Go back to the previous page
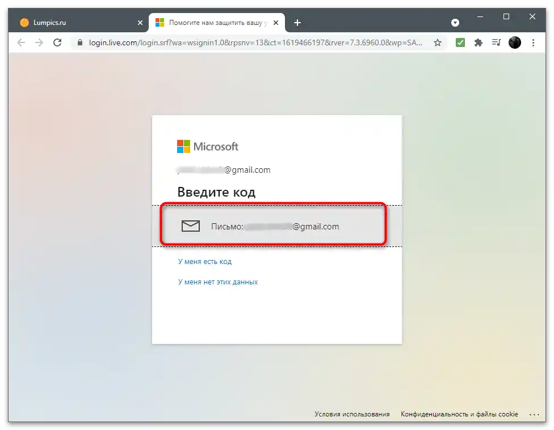Image resolution: width=554 pixels, height=430 pixels. [x=21, y=42]
